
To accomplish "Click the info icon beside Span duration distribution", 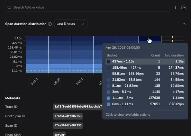I will [50, 24].
